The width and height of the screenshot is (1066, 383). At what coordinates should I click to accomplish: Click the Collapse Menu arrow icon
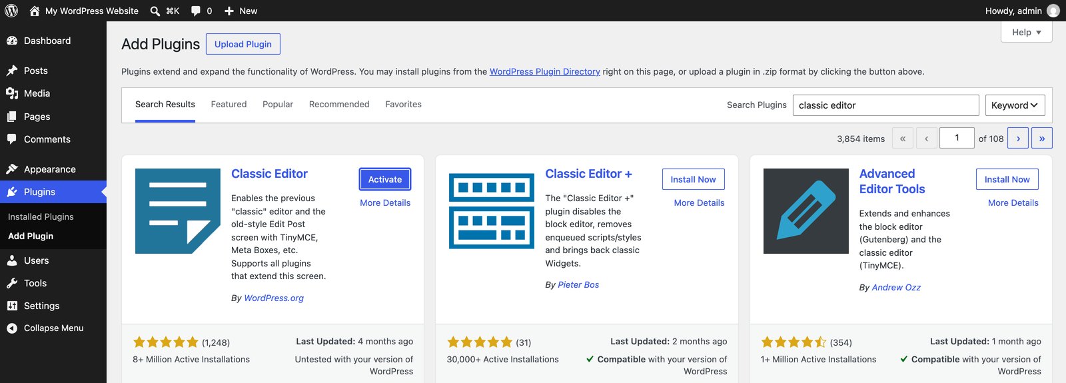[12, 328]
